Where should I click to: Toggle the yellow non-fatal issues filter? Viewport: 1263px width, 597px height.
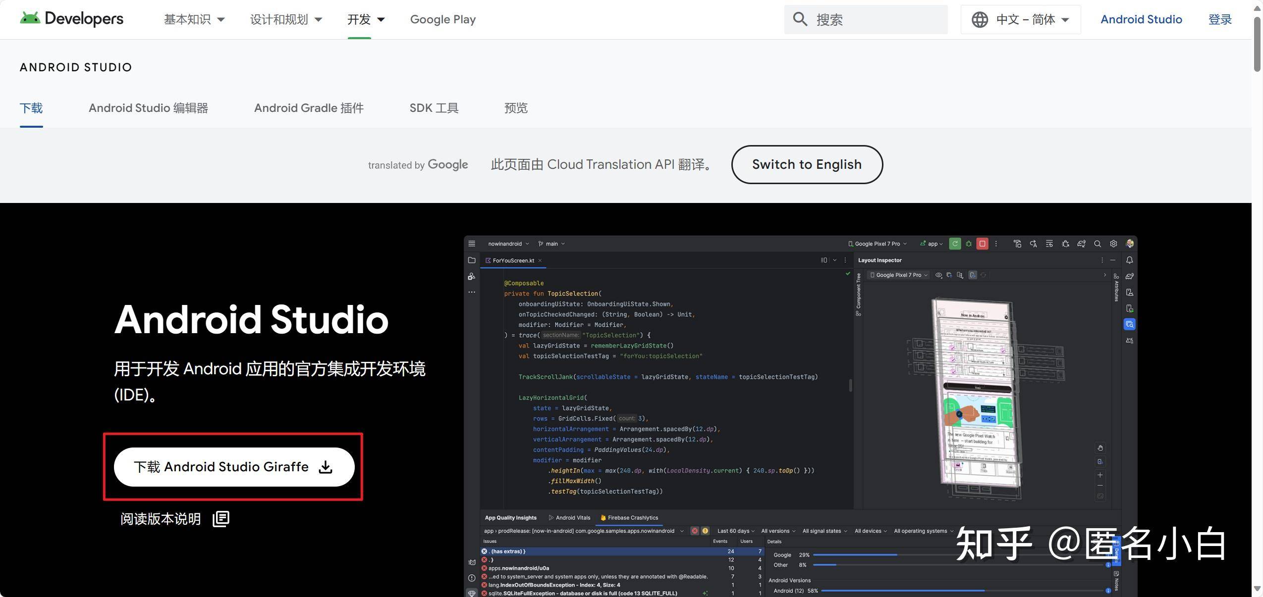(705, 531)
